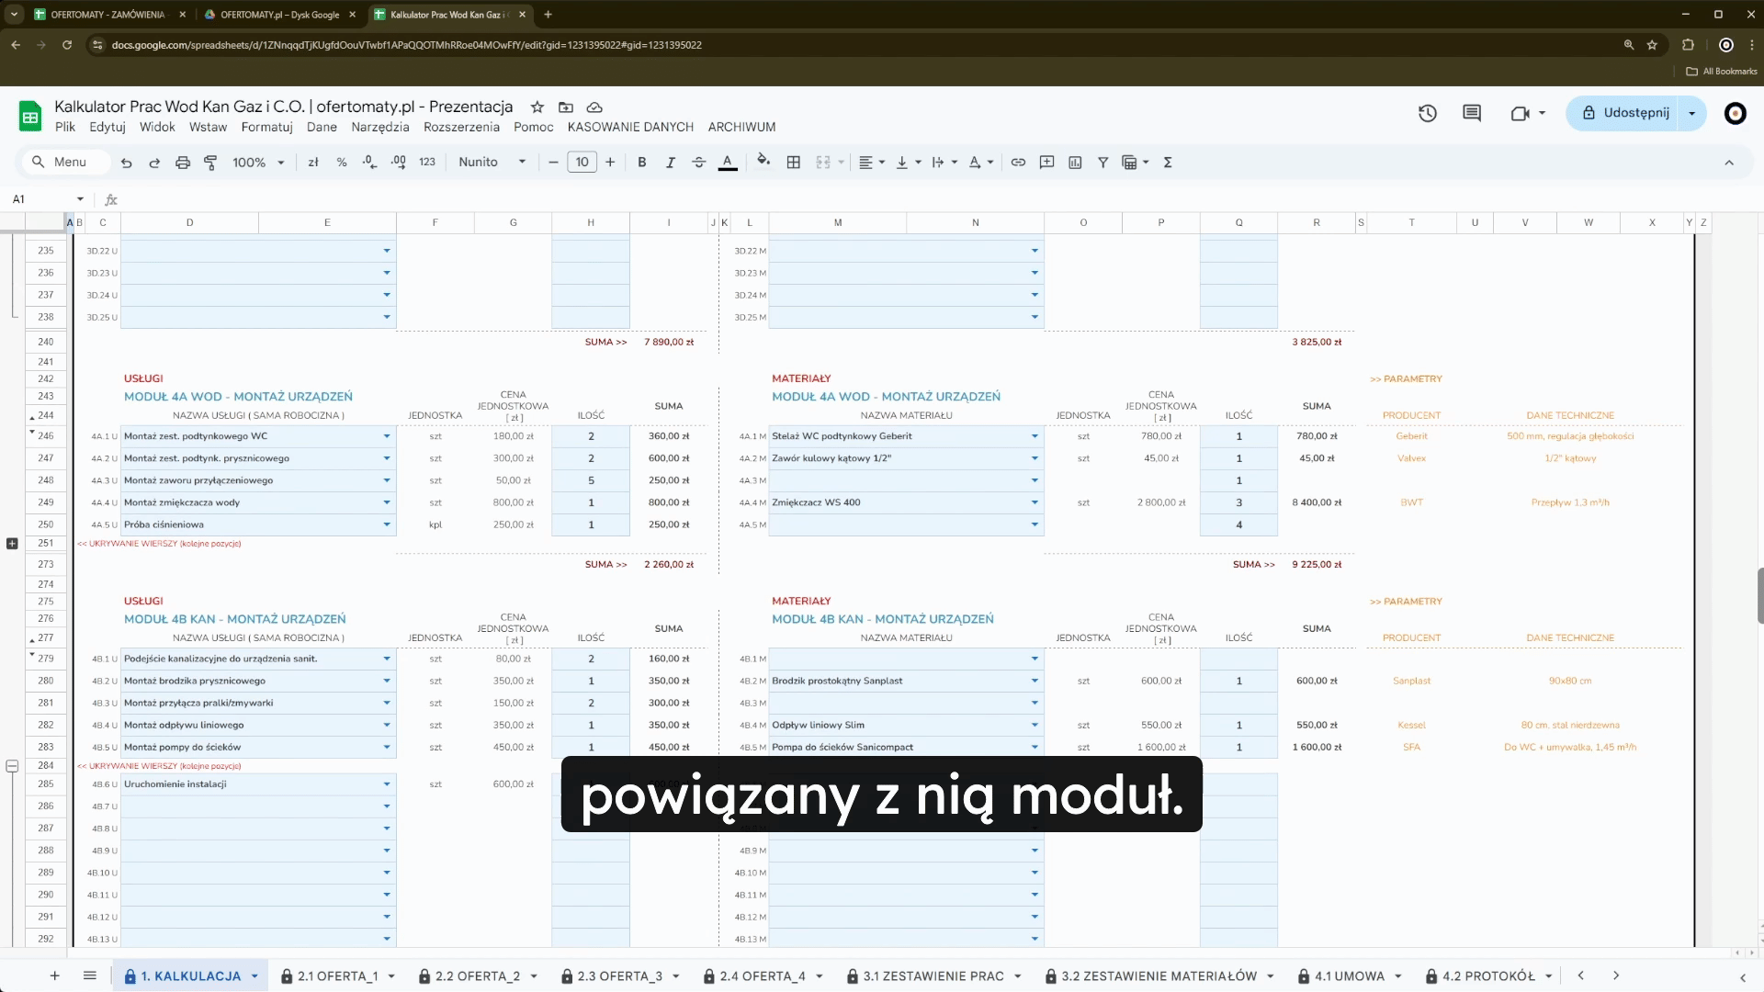Toggle bold formatting
The width and height of the screenshot is (1764, 992).
(641, 163)
